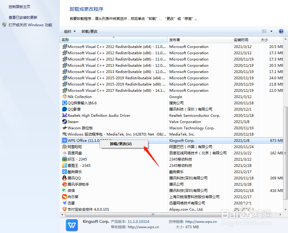Viewport: 288px width, 233px height.
Task: Select the Steam program name
Action: coord(73,122)
